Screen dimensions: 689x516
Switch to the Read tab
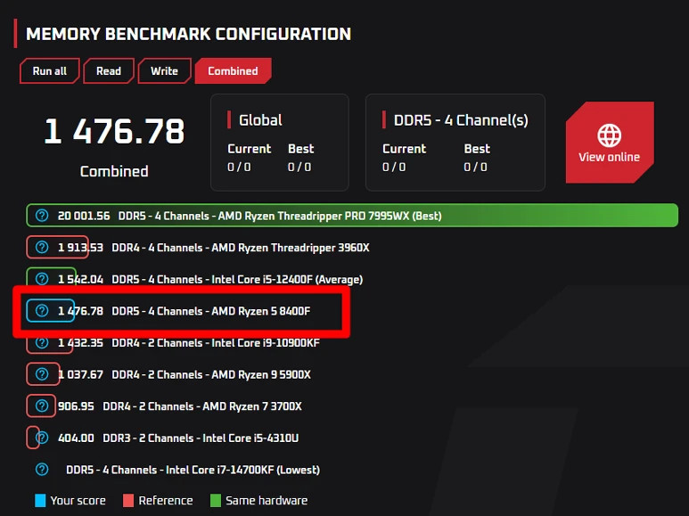click(x=109, y=70)
